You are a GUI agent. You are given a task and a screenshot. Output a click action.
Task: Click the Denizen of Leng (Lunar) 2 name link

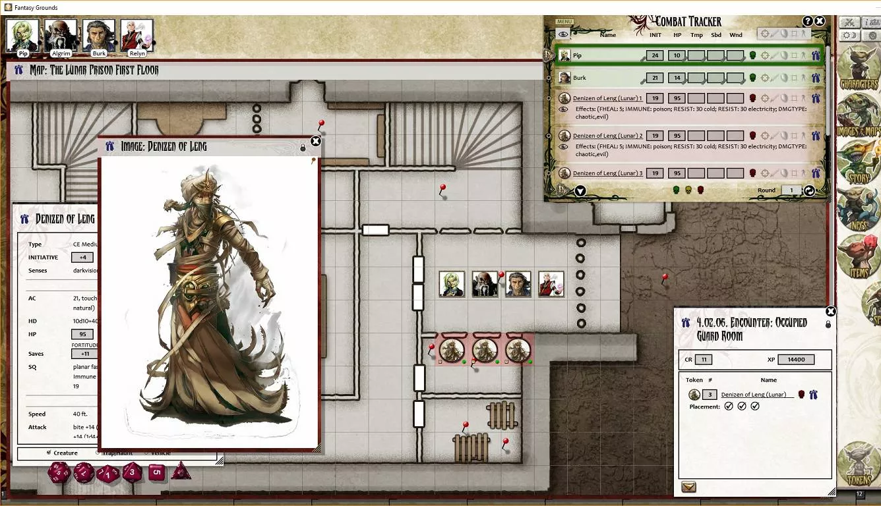607,136
